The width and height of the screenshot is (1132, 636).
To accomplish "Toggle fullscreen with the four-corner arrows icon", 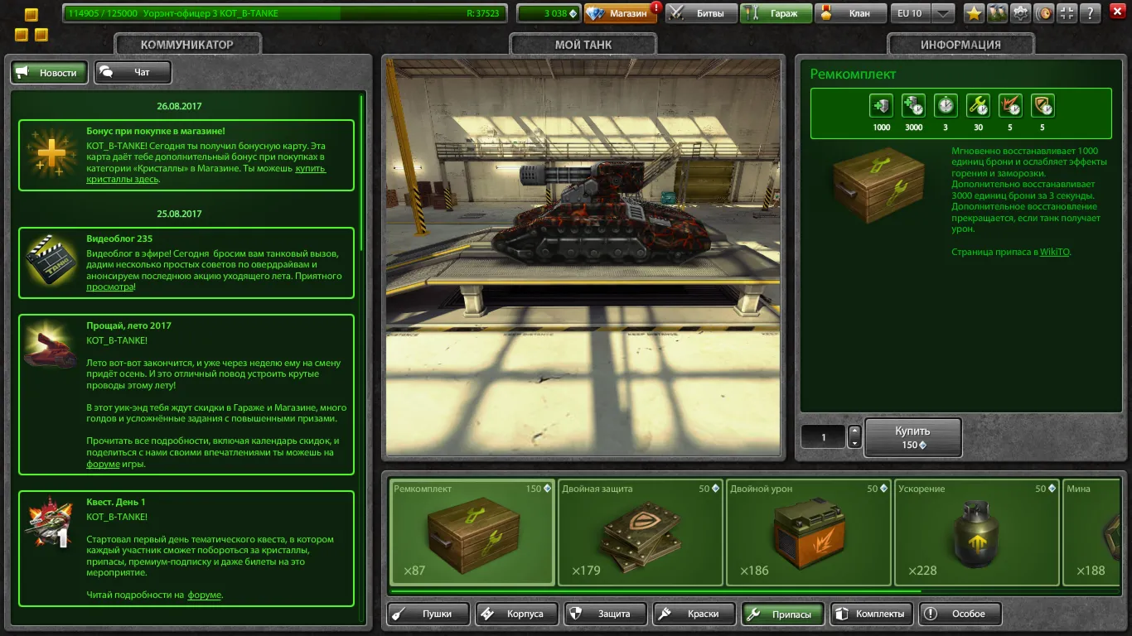I will pyautogui.click(x=1068, y=13).
